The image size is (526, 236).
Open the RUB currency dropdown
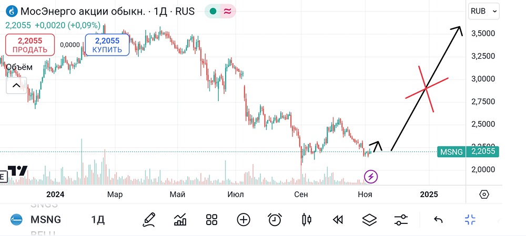483,11
